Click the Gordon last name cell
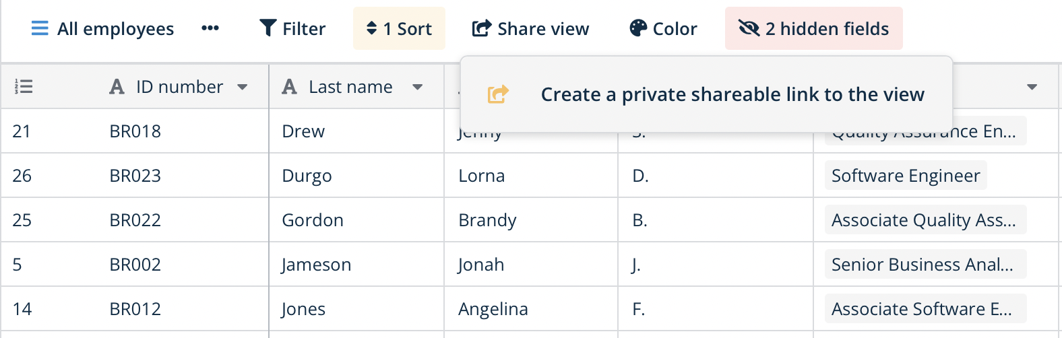This screenshot has width=1062, height=338. (x=313, y=220)
